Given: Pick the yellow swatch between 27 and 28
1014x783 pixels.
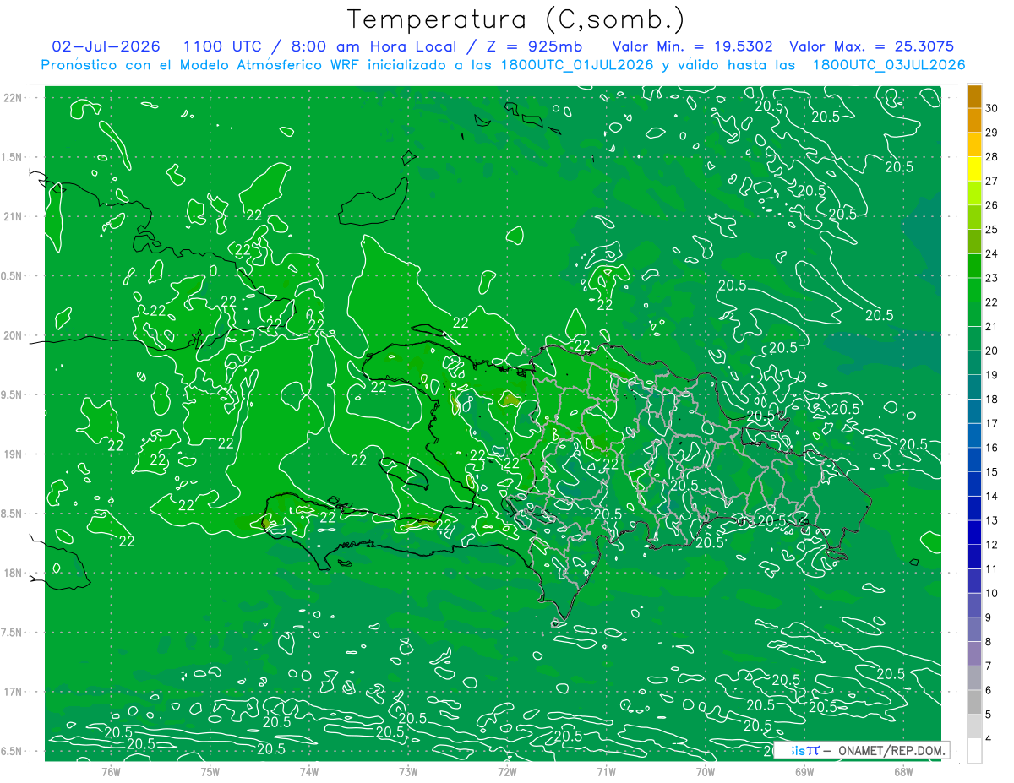Looking at the screenshot, I should [x=974, y=168].
